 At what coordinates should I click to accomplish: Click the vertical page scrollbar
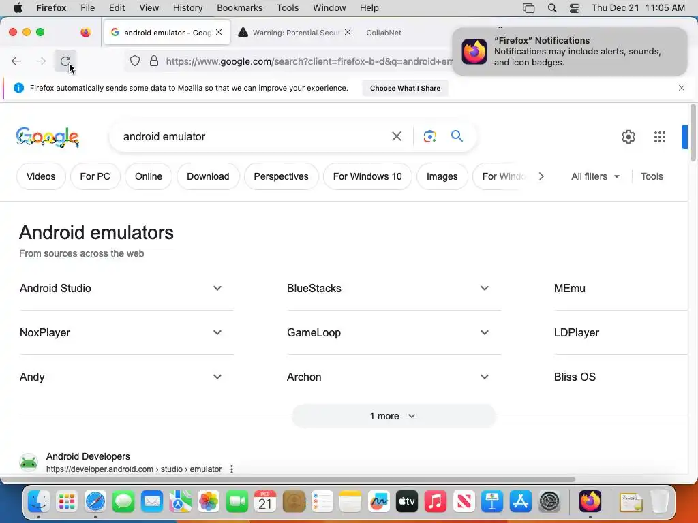pyautogui.click(x=693, y=133)
